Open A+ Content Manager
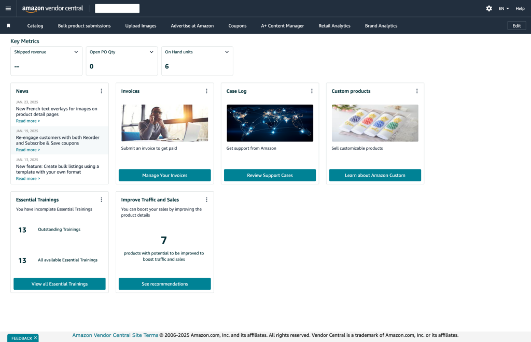The width and height of the screenshot is (531, 342). pyautogui.click(x=283, y=26)
